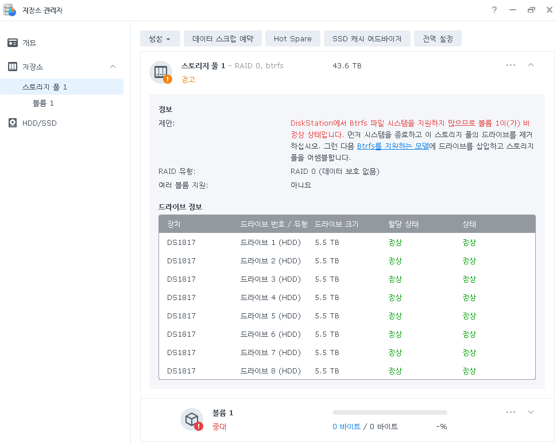Image resolution: width=557 pixels, height=444 pixels.
Task: Open the HDD/SSD page
Action: (x=40, y=123)
